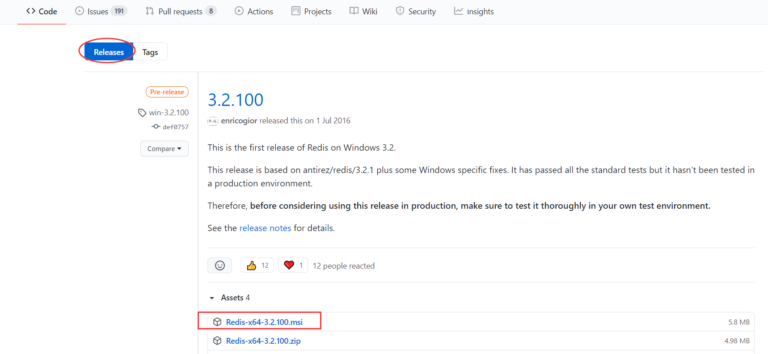Screen dimensions: 768x354
Task: Open the Wiki tab
Action: [x=363, y=11]
